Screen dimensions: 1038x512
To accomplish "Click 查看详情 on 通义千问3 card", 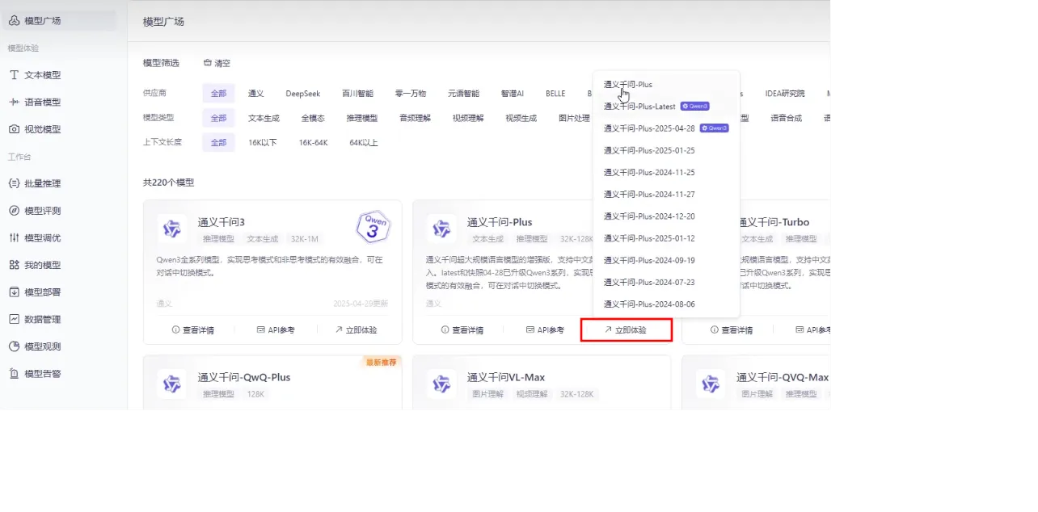I will click(x=193, y=330).
